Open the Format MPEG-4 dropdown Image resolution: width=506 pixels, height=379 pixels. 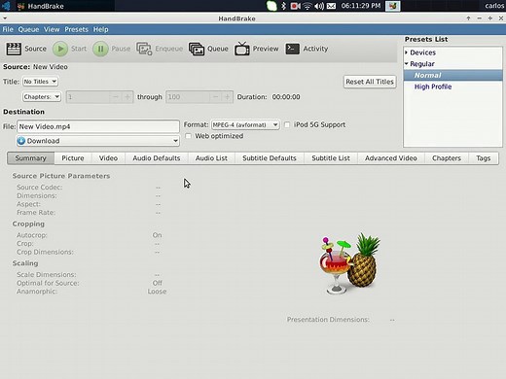(x=245, y=124)
